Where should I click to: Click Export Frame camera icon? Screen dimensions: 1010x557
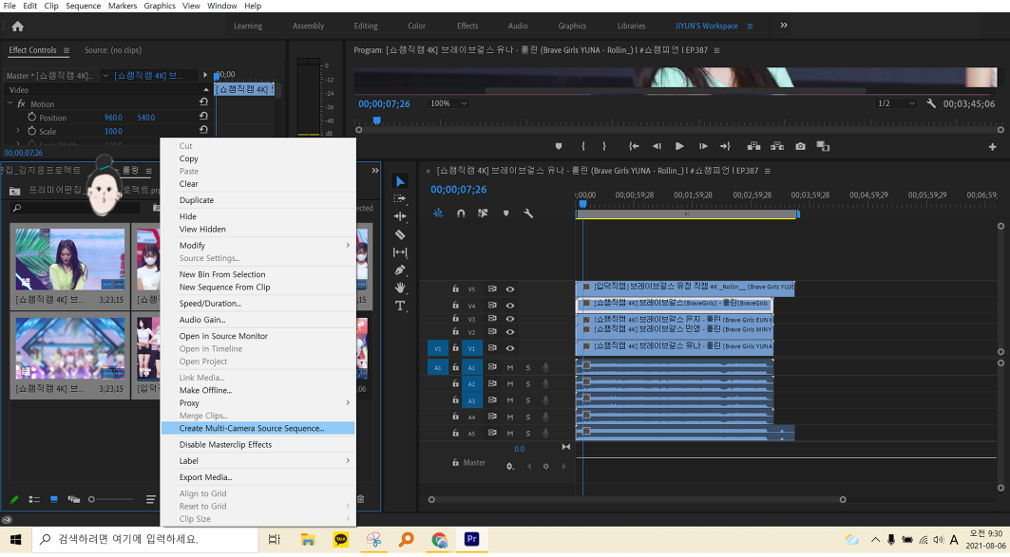(800, 146)
